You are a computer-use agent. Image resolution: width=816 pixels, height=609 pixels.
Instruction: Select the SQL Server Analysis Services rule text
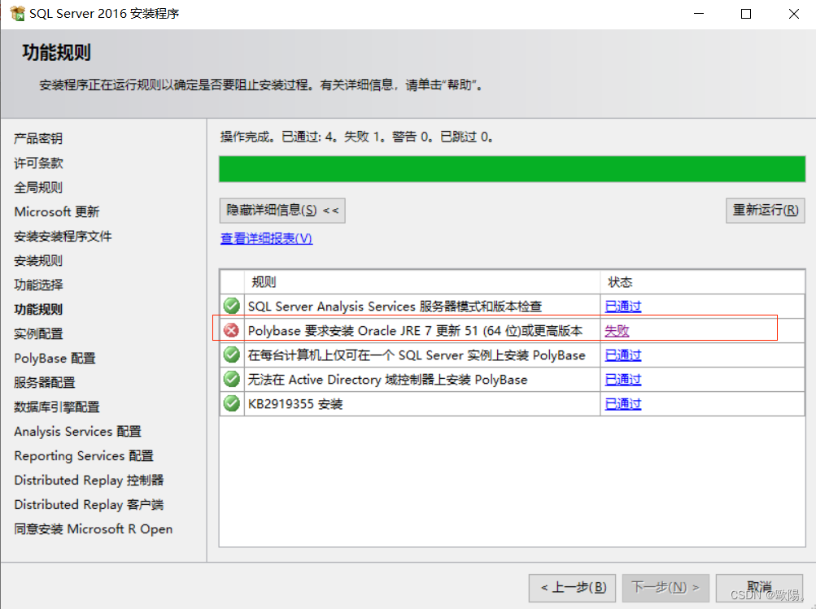pyautogui.click(x=395, y=307)
